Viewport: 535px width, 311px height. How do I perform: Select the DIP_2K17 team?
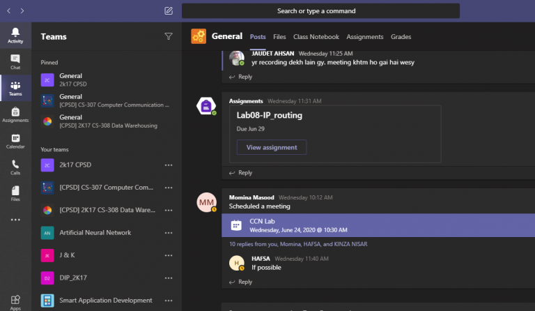pyautogui.click(x=107, y=278)
